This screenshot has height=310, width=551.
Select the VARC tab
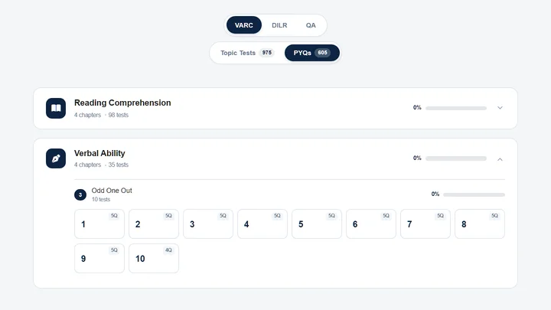(x=244, y=25)
